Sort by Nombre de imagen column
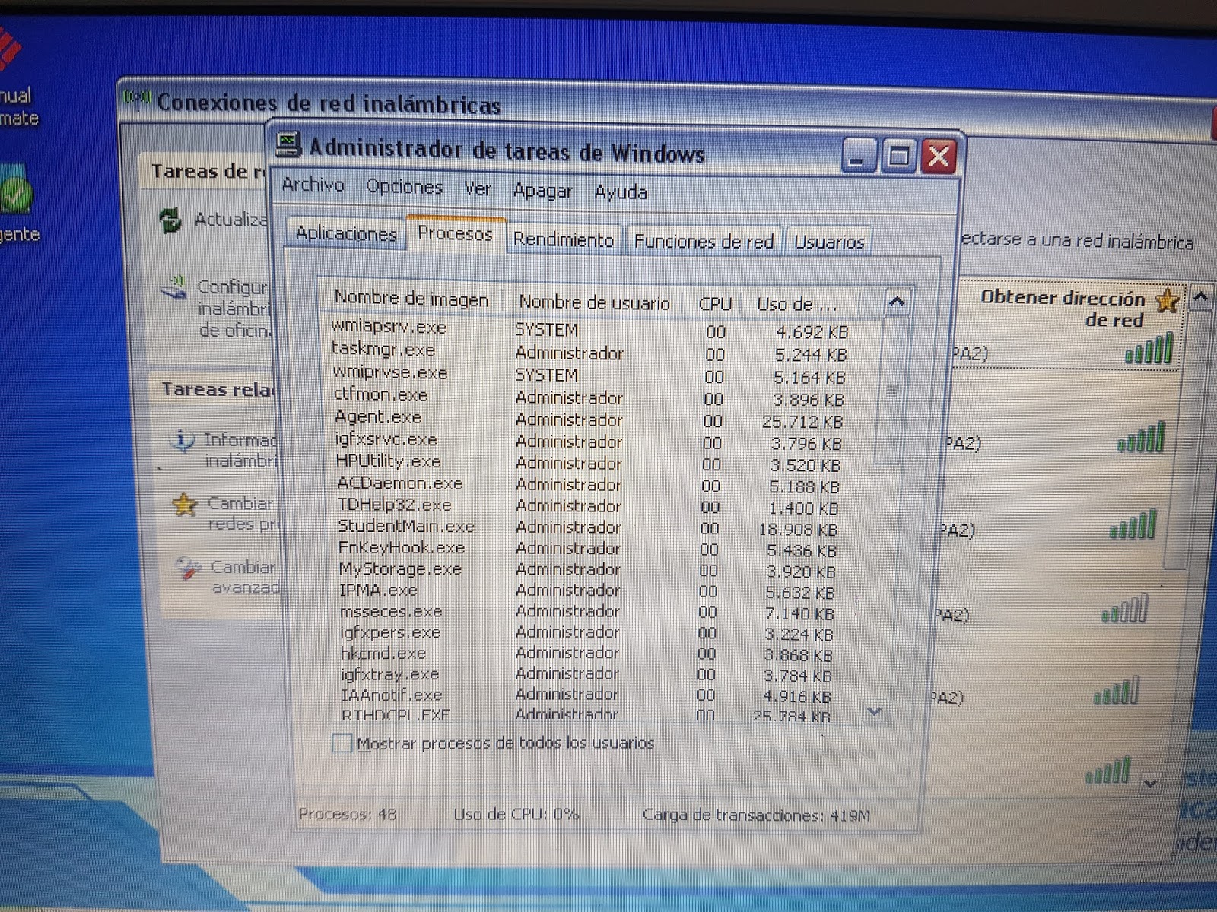 click(411, 299)
